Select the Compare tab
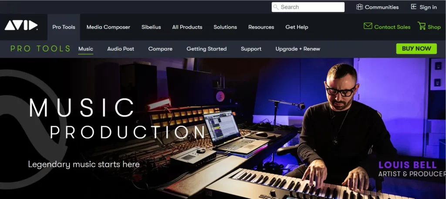 pyautogui.click(x=160, y=49)
